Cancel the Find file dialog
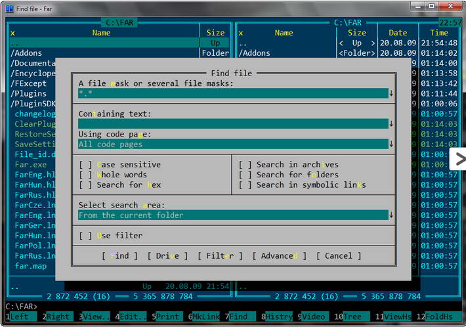This screenshot has width=466, height=327. [x=339, y=256]
